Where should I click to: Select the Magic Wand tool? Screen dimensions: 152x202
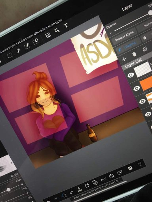point(19,51)
